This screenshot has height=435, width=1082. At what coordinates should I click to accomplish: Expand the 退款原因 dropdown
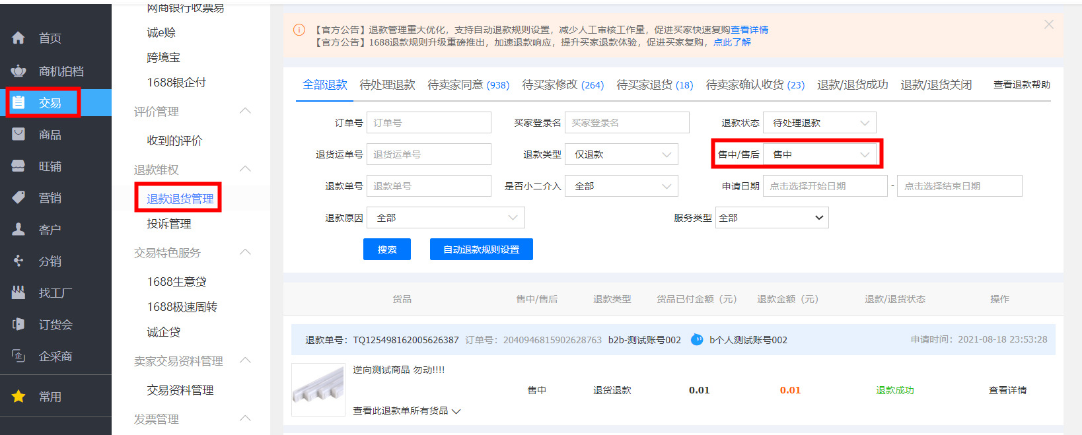pos(447,218)
